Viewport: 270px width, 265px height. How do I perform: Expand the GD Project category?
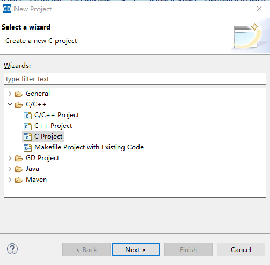pyautogui.click(x=10, y=158)
